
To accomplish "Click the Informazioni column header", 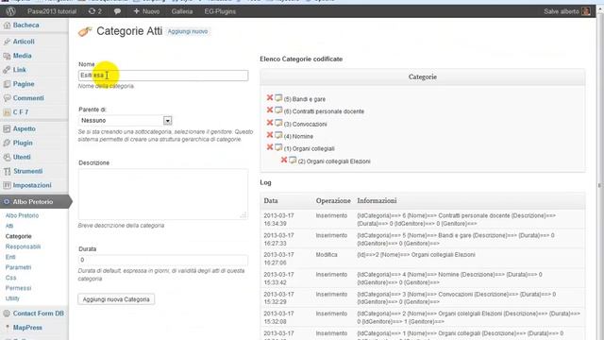I will click(x=377, y=201).
